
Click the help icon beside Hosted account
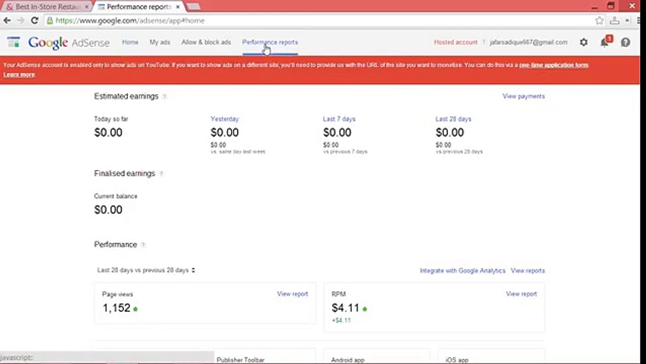483,42
